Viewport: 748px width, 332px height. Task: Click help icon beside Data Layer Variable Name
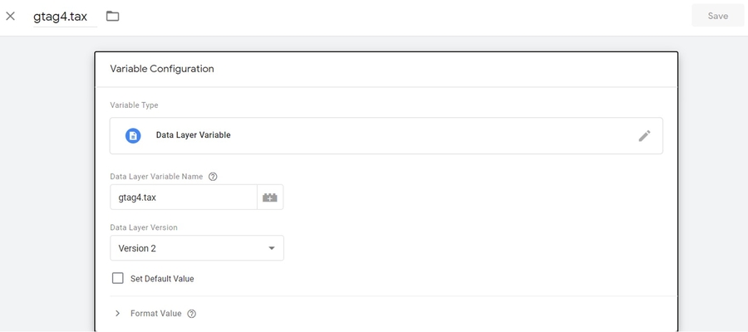click(x=214, y=177)
